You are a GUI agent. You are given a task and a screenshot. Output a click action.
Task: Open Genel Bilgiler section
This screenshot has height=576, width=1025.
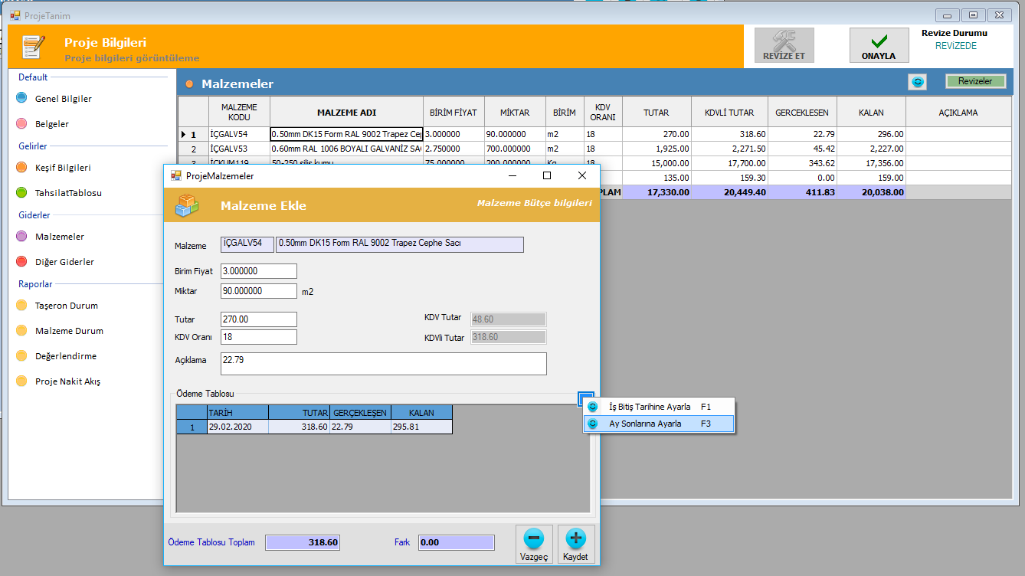[64, 99]
